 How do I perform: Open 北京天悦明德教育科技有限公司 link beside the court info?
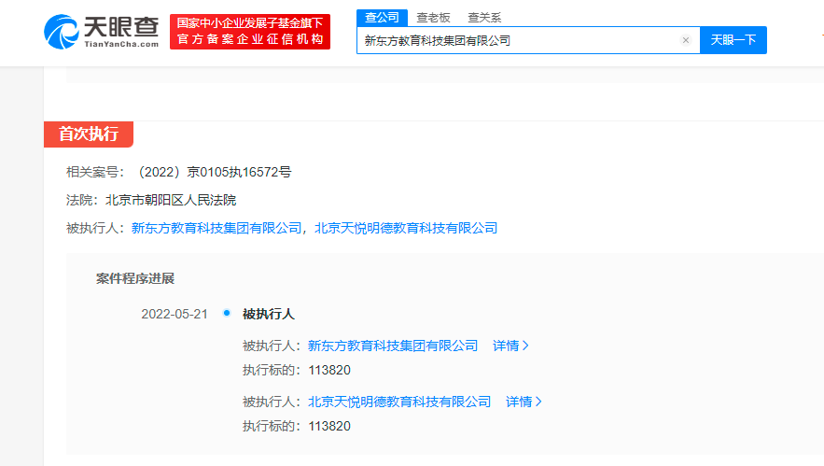click(x=406, y=227)
